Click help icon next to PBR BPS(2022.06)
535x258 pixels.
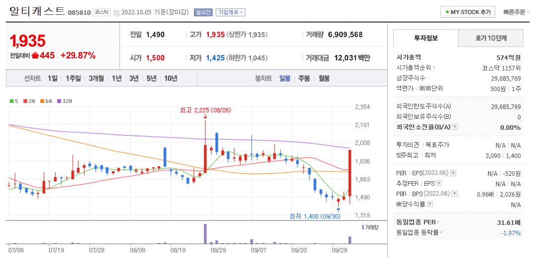[x=454, y=194]
